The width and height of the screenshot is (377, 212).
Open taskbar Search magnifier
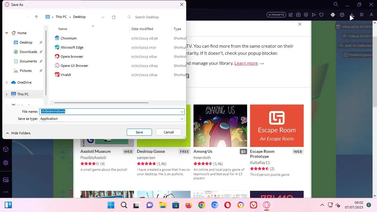tap(124, 205)
